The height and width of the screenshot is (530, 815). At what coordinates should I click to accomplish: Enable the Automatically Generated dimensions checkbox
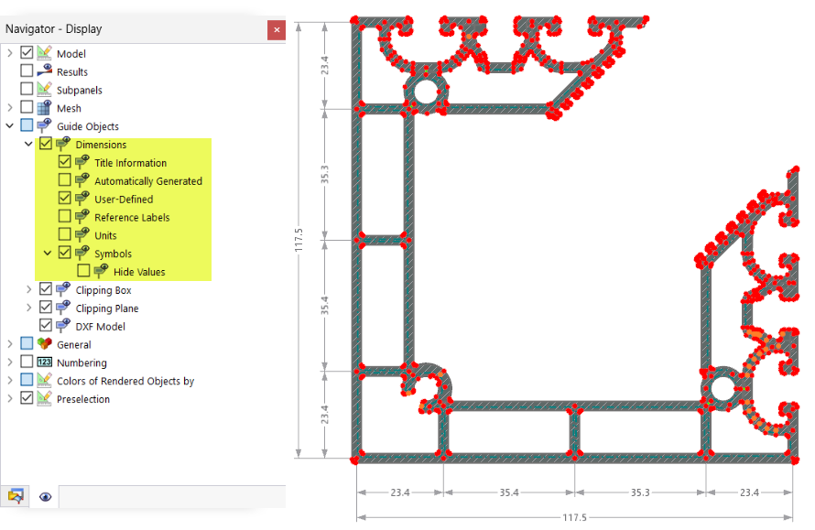(66, 180)
